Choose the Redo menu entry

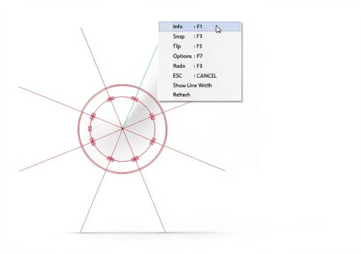(x=200, y=66)
